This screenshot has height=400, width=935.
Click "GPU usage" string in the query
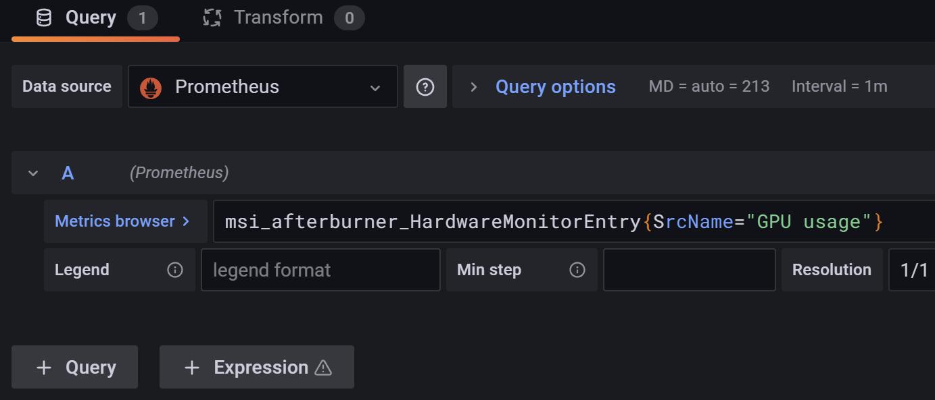pos(809,221)
